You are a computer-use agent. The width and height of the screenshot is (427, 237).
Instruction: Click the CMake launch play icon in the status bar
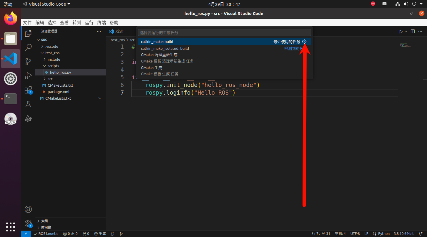121,234
